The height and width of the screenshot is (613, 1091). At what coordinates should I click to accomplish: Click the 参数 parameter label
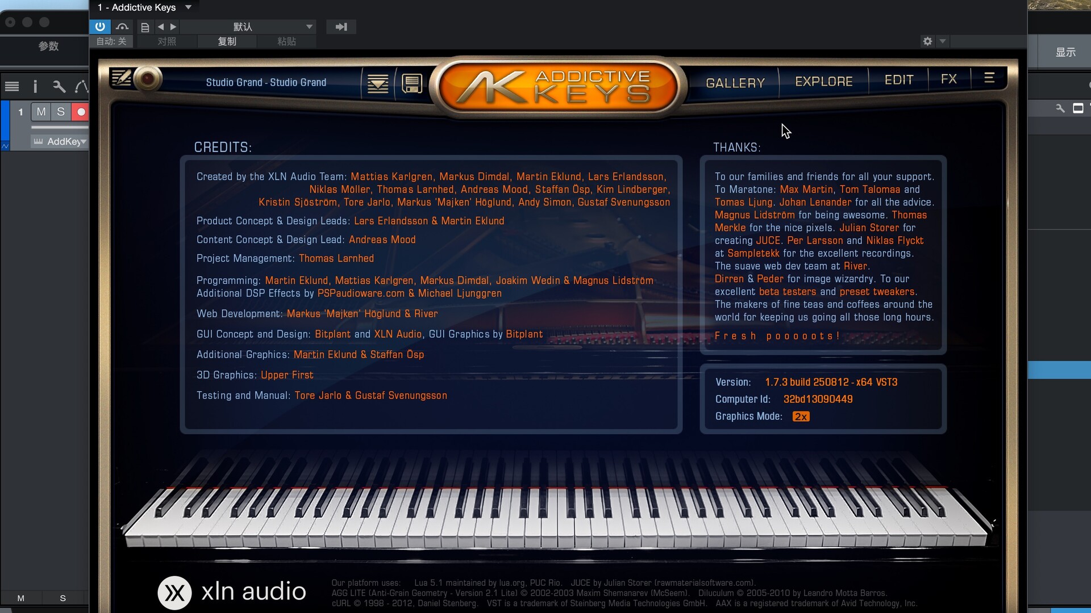point(48,46)
